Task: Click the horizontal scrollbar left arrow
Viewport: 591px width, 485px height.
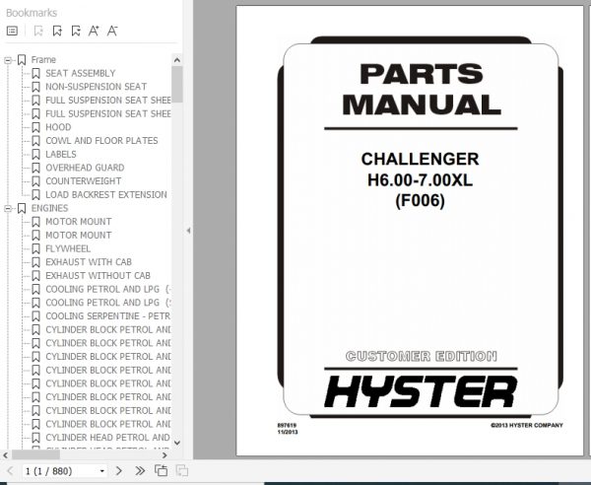Action: coord(5,455)
